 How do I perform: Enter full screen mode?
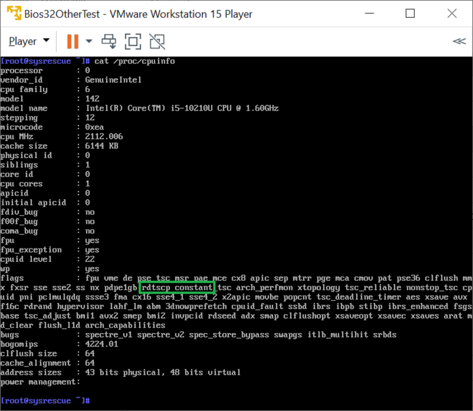[x=133, y=41]
